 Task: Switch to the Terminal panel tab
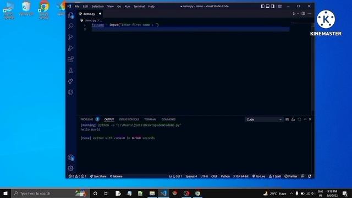click(150, 119)
